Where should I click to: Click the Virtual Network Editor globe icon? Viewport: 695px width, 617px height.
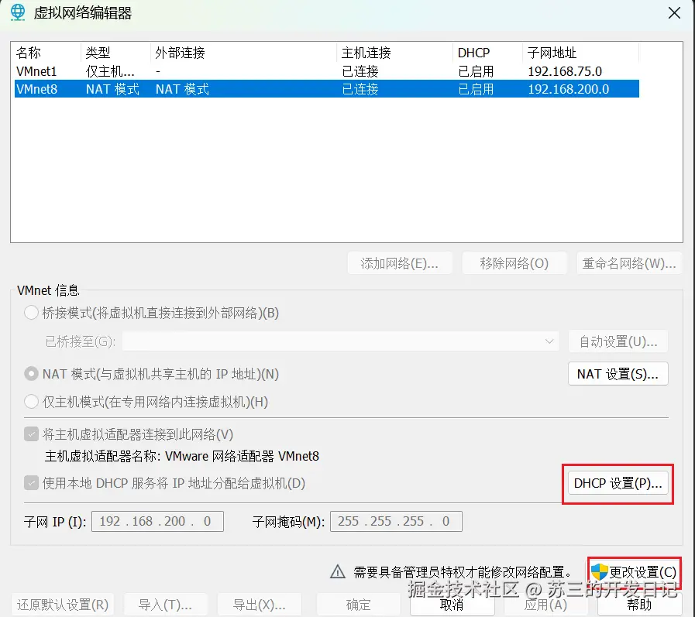18,12
